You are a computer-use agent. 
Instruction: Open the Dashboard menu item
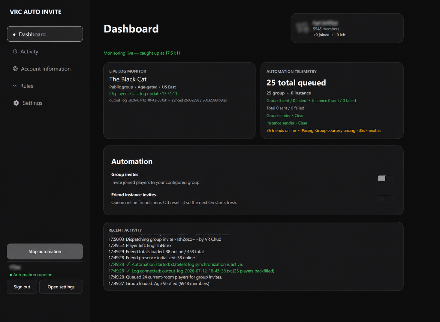[45, 34]
